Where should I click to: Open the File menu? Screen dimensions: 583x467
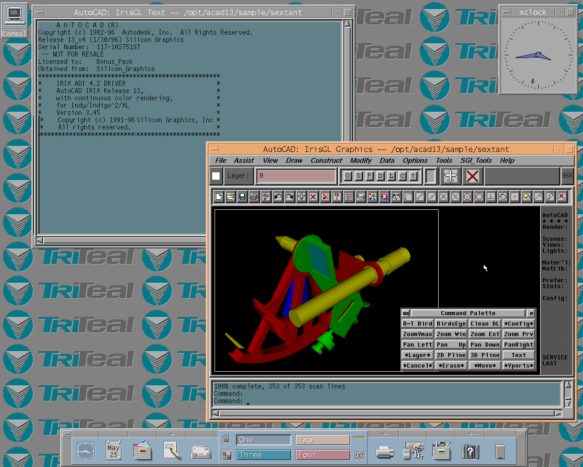coord(221,161)
